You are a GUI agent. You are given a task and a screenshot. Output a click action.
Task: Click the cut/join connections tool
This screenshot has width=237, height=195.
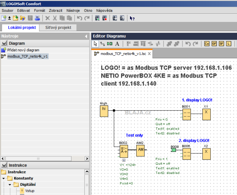pos(110,44)
